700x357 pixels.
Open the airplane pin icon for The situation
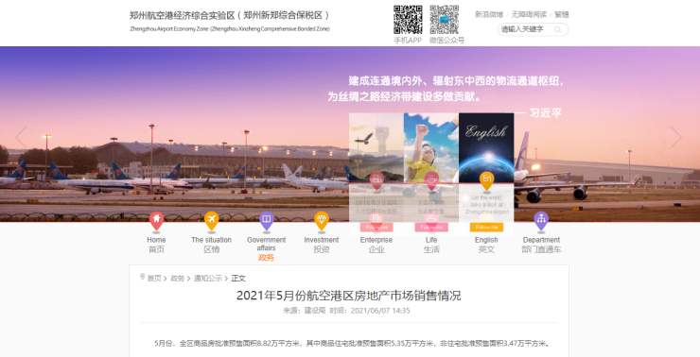211,221
